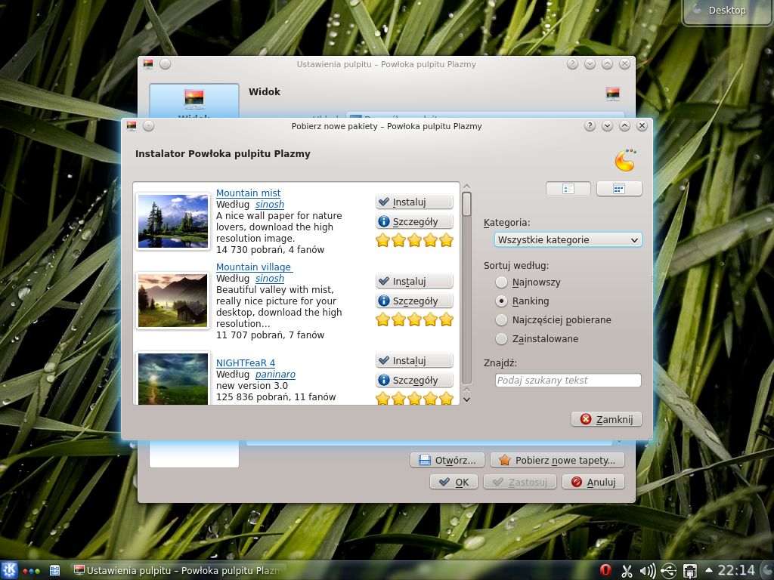Click the Mountain village wallpaper thumbnail
774x580 pixels.
point(173,301)
